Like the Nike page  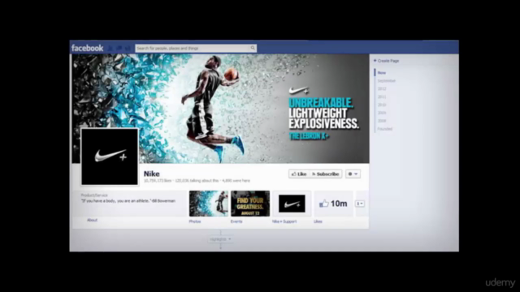coord(299,174)
